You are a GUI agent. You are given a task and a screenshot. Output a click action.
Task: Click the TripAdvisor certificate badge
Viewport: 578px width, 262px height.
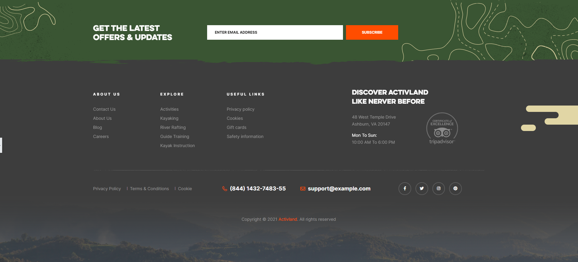click(442, 129)
